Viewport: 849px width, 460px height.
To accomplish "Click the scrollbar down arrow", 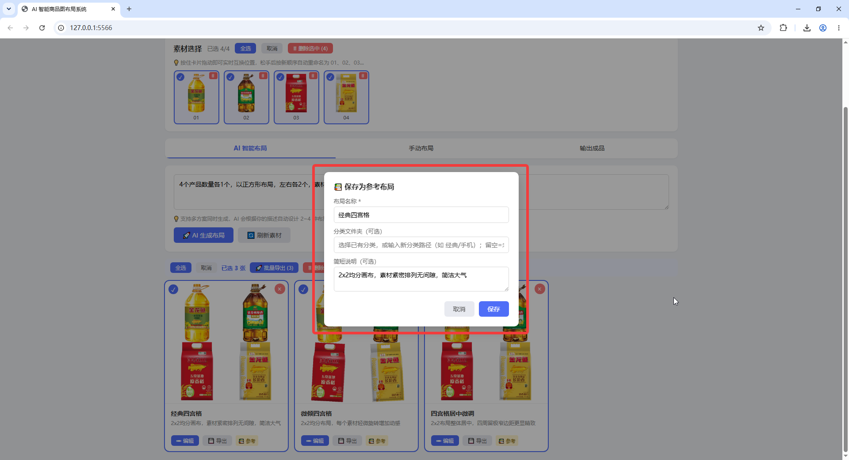I will pos(845,456).
